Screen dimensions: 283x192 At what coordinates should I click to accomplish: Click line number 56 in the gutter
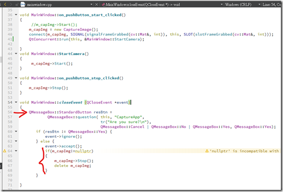click(x=10, y=112)
